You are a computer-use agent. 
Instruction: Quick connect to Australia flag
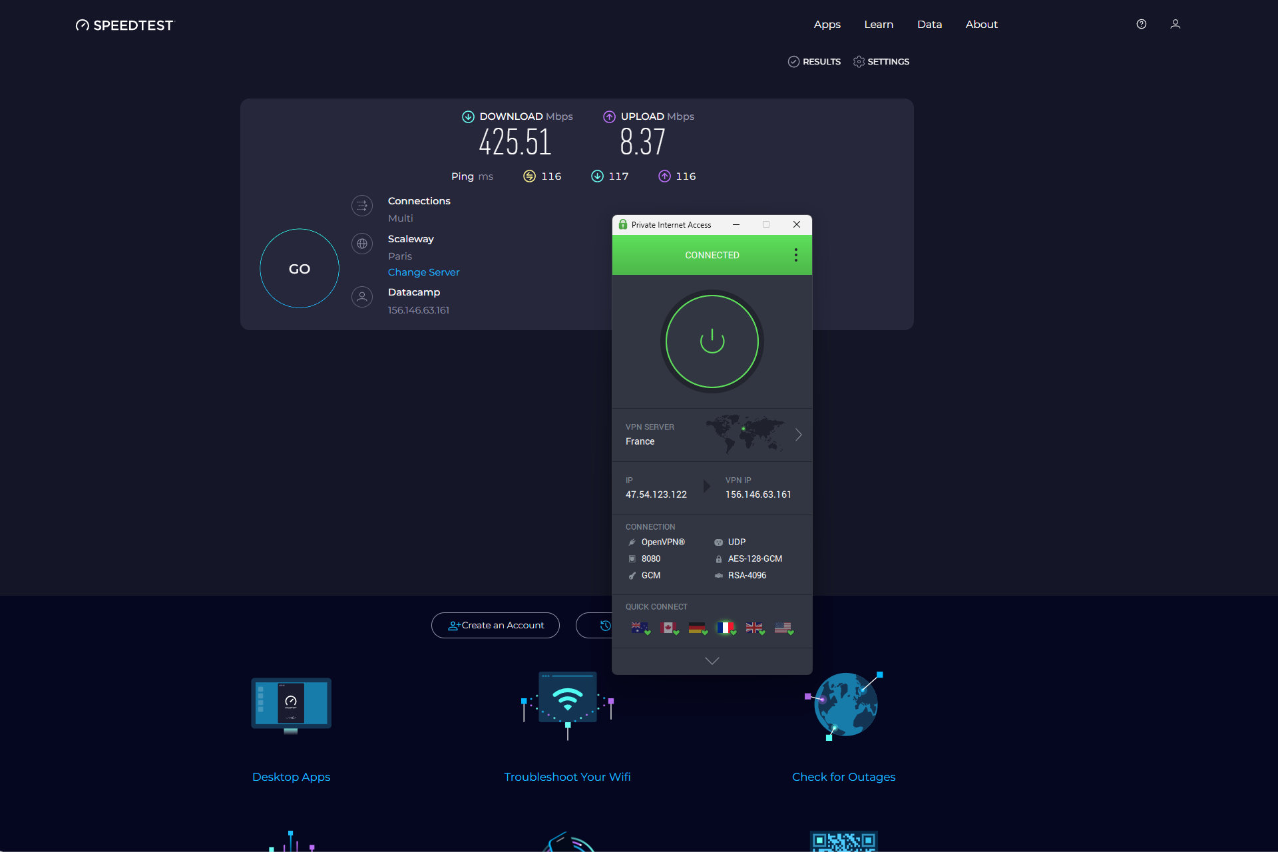tap(640, 628)
